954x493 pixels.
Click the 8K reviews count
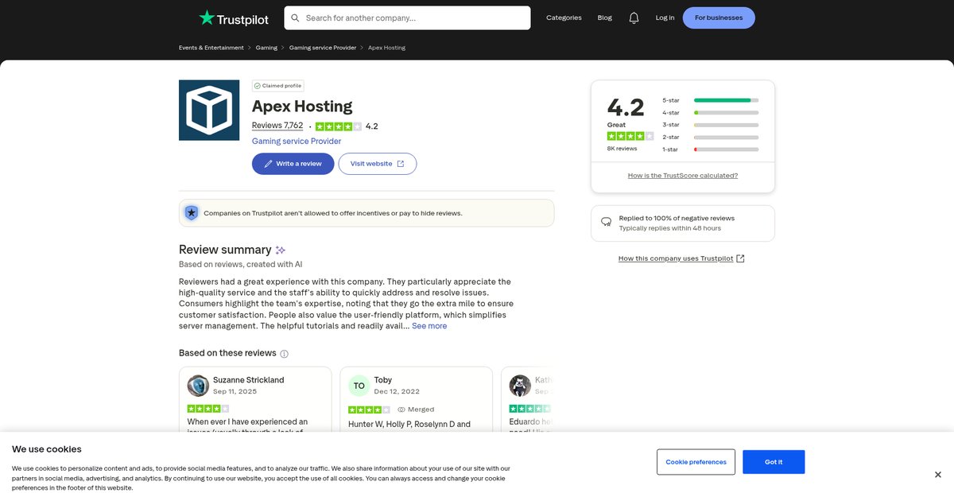(622, 149)
